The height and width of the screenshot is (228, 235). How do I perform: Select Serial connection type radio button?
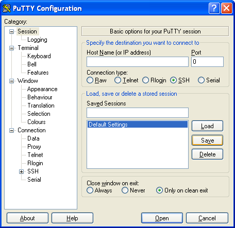pos(201,80)
